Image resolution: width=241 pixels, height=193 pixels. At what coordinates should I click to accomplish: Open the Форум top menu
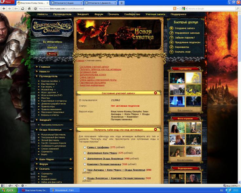(99, 14)
